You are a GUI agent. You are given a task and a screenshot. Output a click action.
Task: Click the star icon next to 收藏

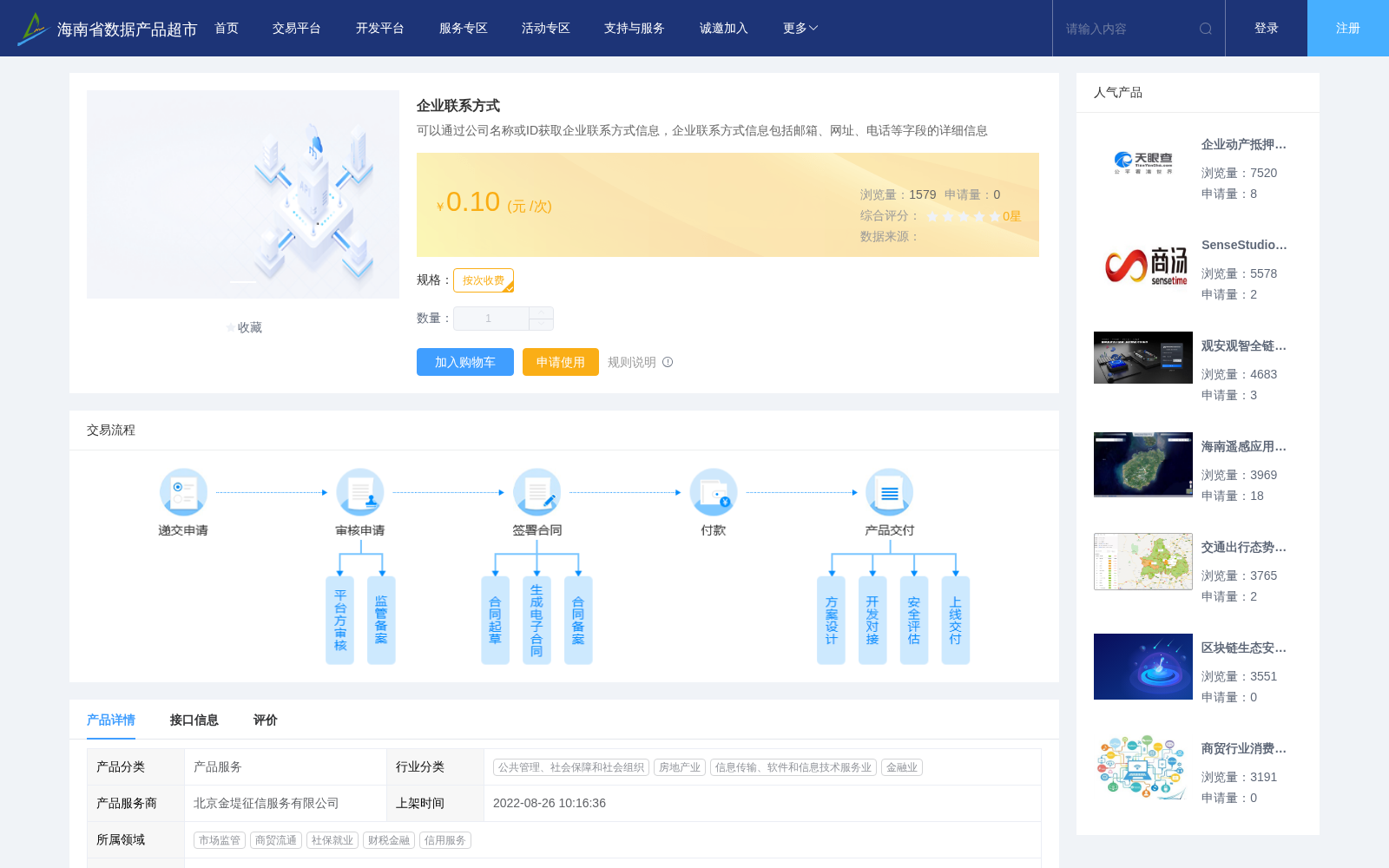point(230,327)
